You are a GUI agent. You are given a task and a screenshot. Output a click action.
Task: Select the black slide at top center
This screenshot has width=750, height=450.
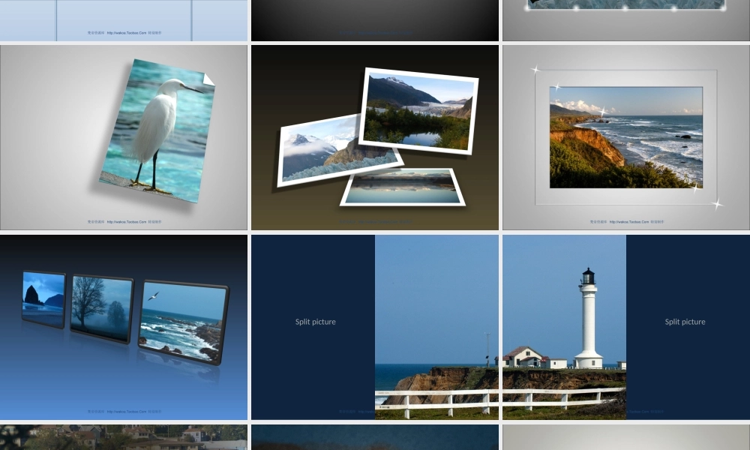click(x=375, y=19)
